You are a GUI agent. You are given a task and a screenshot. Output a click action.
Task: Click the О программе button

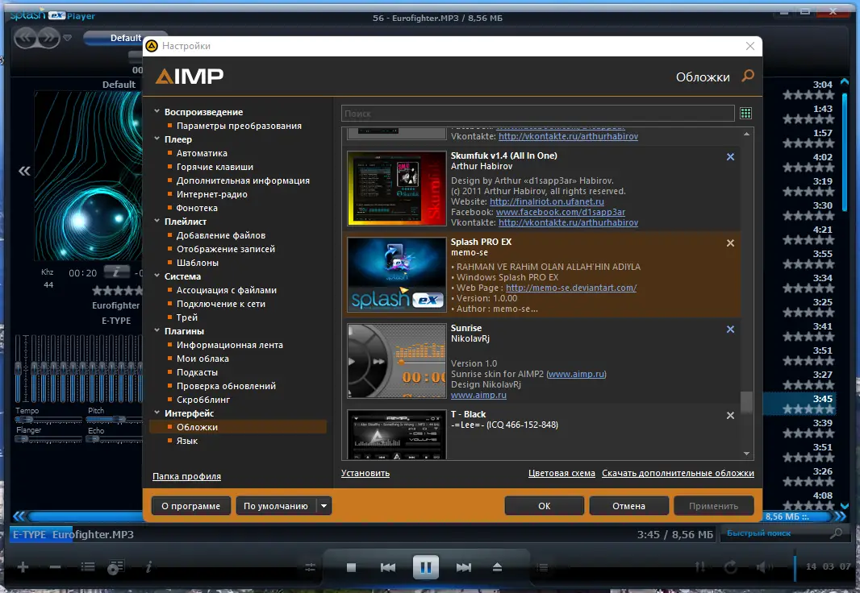(191, 506)
